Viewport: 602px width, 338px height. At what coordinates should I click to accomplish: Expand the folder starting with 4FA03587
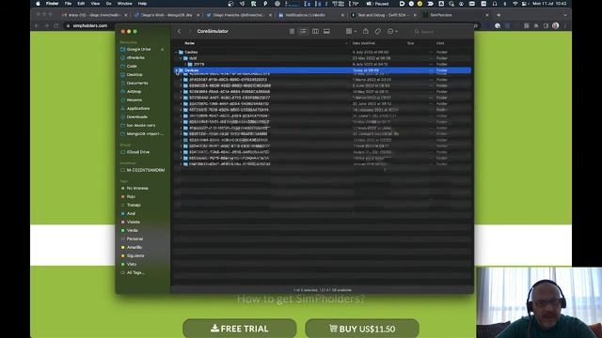click(x=182, y=80)
